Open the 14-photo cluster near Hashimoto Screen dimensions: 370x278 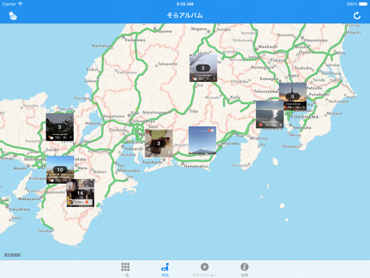(80, 193)
